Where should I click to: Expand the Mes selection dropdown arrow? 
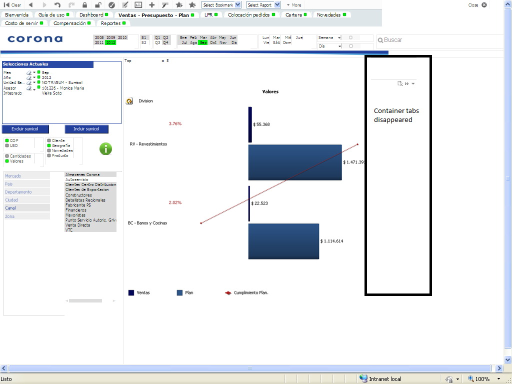34,72
